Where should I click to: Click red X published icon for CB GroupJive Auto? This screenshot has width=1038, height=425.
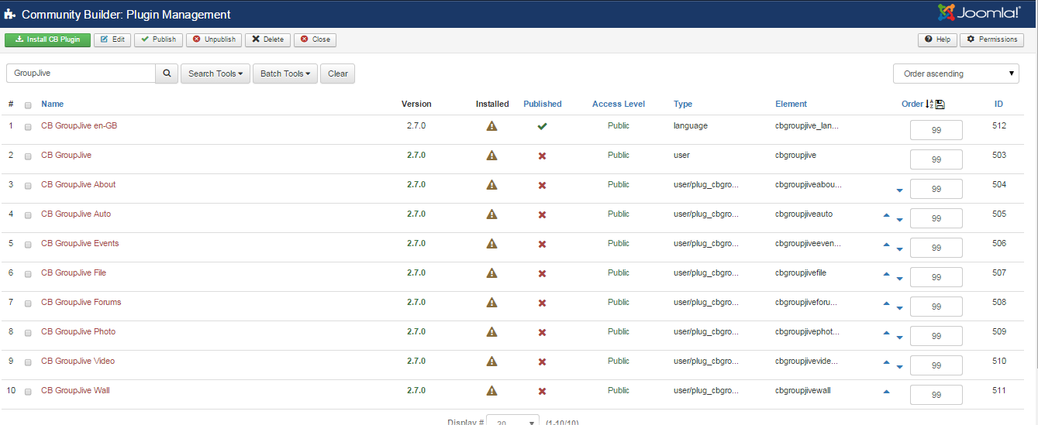tap(542, 214)
